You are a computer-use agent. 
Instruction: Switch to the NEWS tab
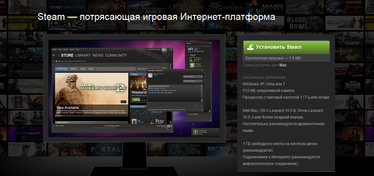pyautogui.click(x=98, y=55)
